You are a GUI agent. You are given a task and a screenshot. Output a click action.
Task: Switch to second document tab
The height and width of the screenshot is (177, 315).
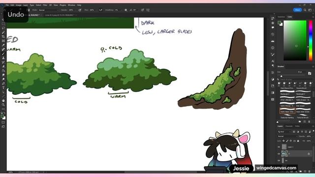(60, 15)
